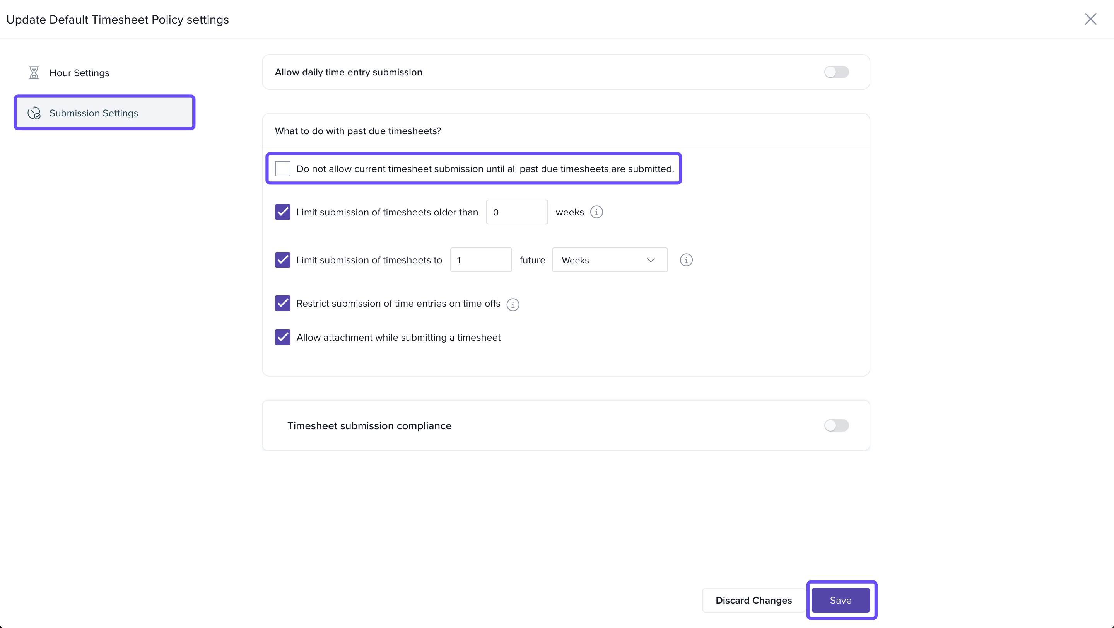The width and height of the screenshot is (1114, 628).
Task: Uncheck Limit submission to future timesheets
Action: click(283, 260)
